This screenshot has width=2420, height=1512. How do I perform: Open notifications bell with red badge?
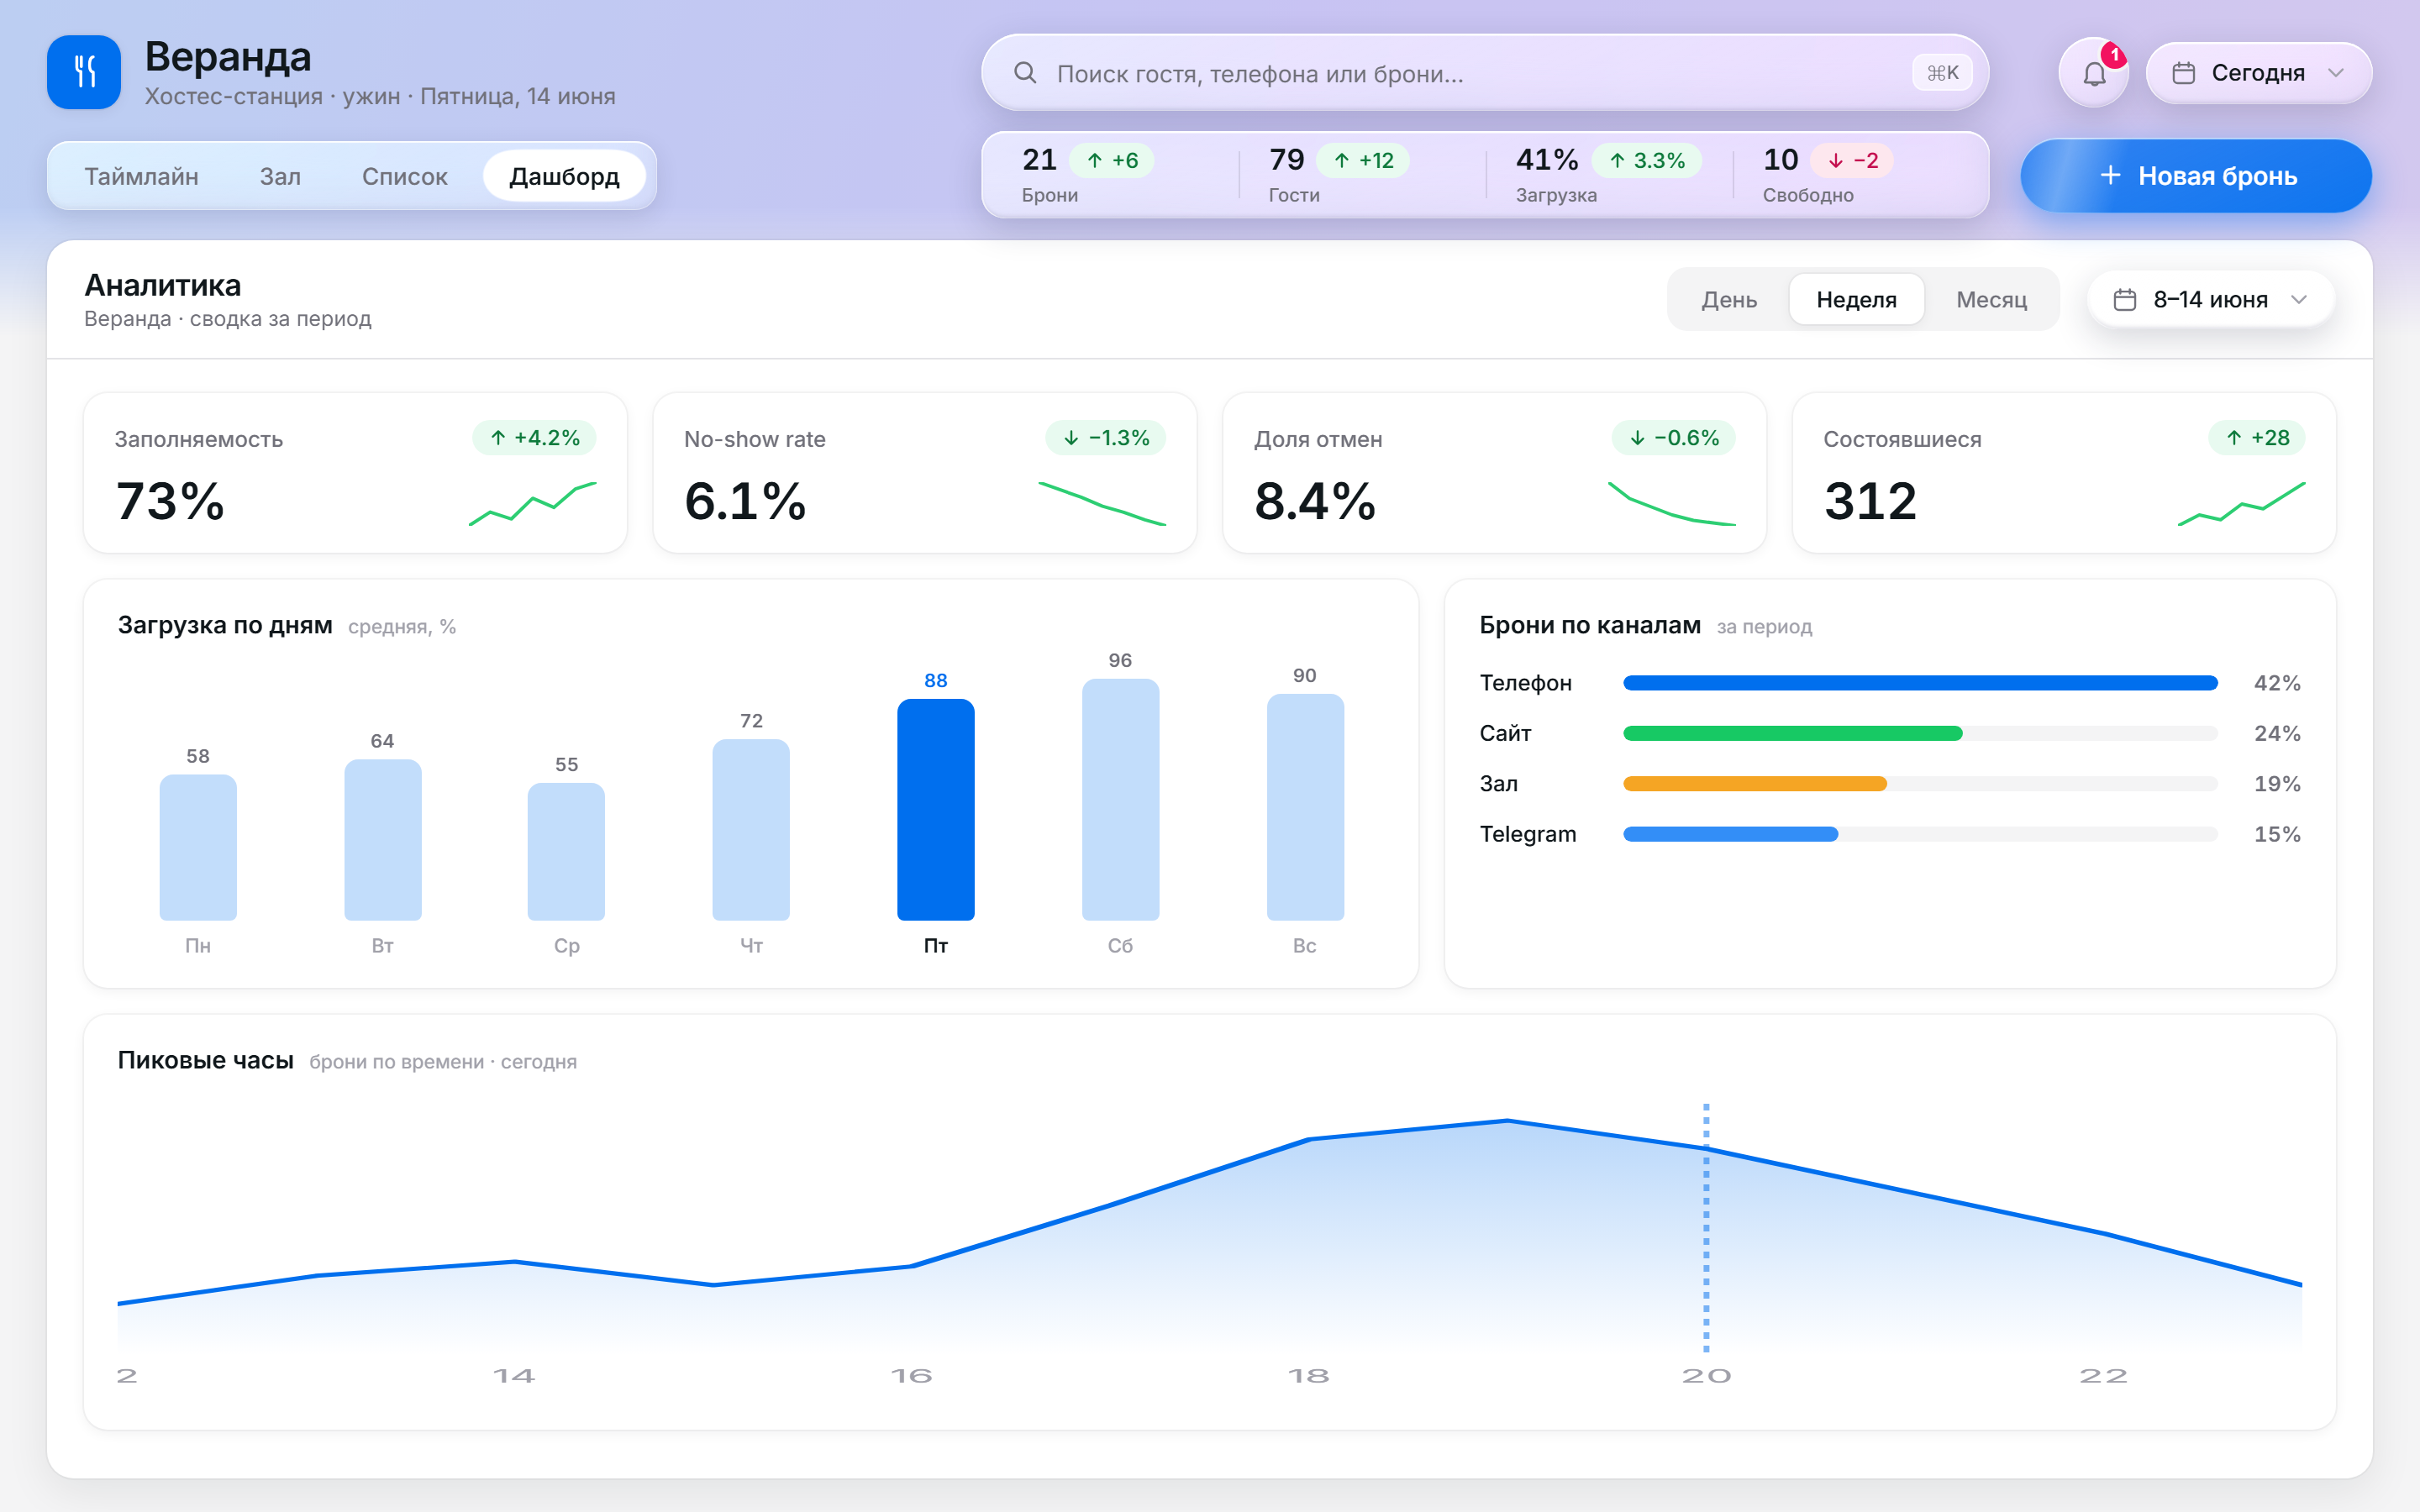click(2094, 73)
